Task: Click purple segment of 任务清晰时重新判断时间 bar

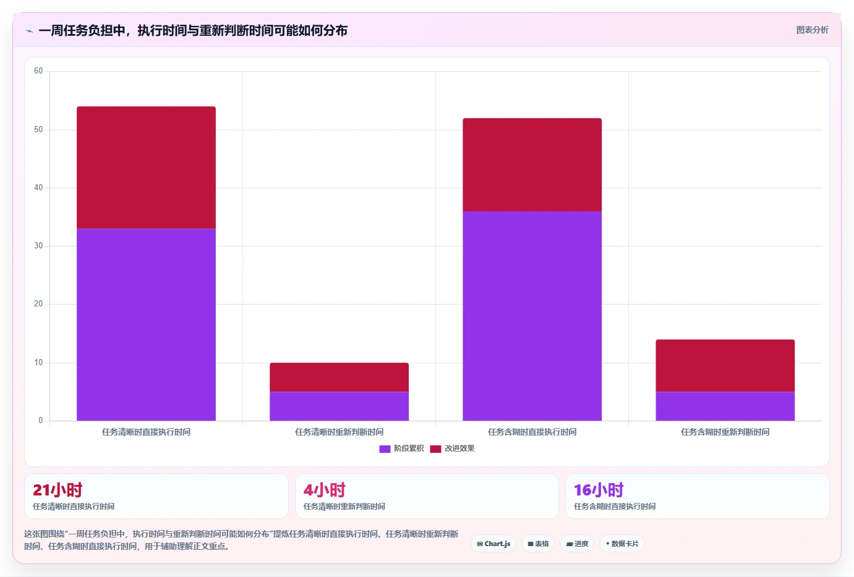Action: pyautogui.click(x=339, y=406)
